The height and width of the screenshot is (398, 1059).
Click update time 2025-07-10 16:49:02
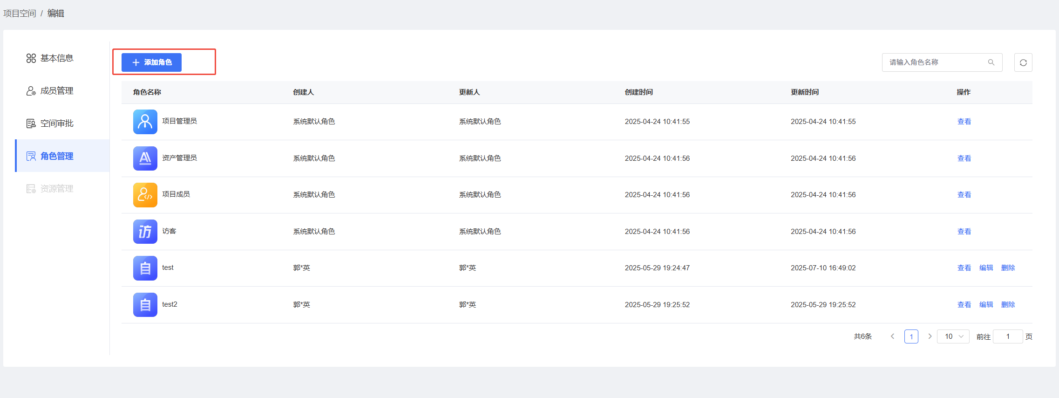(823, 268)
